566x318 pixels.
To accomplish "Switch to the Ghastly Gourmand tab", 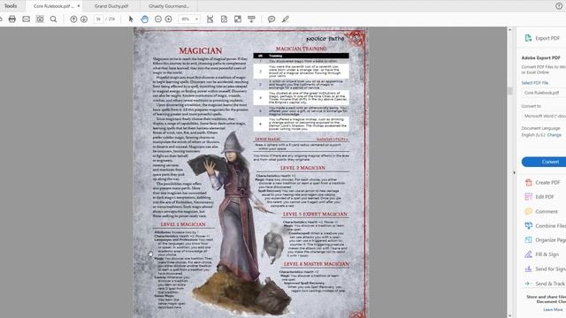I will (169, 6).
